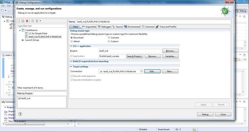The image size is (249, 132).
Task: Delete selected launch configuration with red X
Action: coord(27,21)
